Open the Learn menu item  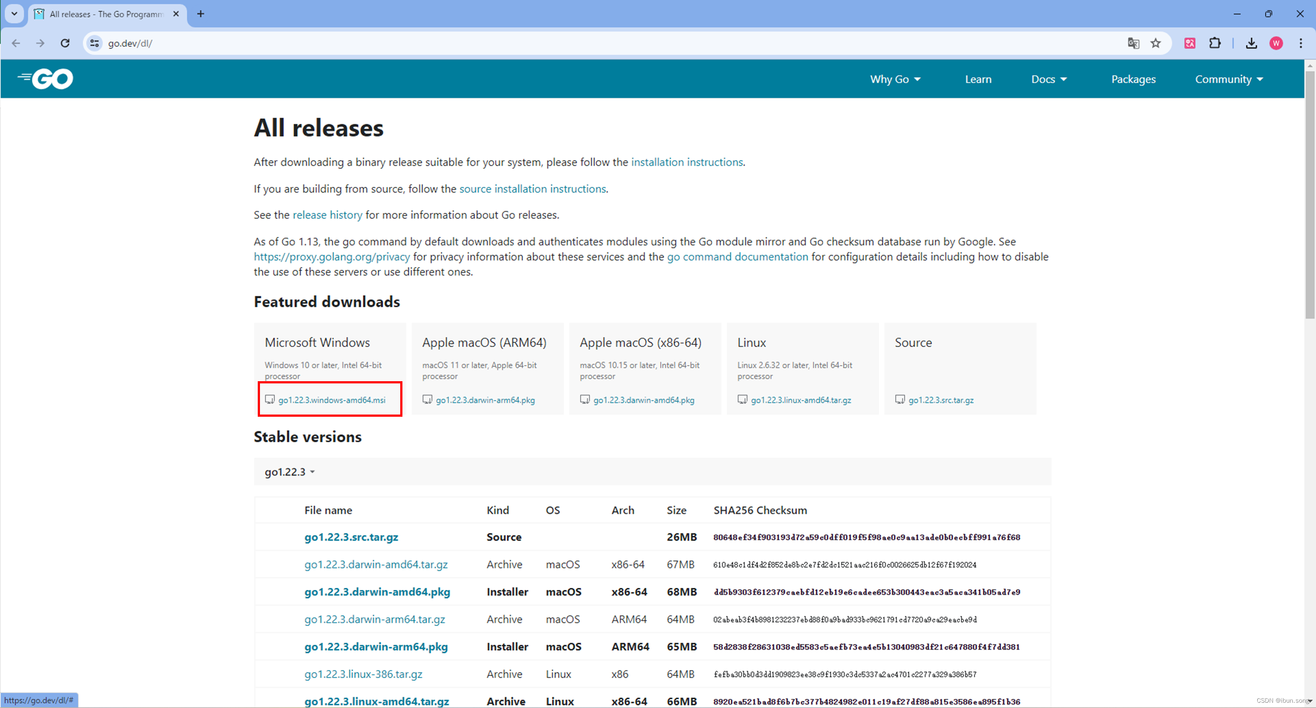(x=978, y=79)
